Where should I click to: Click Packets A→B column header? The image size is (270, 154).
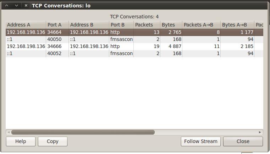tap(201, 25)
